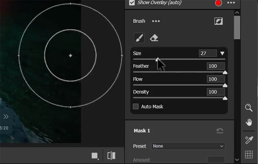Click the panel scroll down arrow
Image resolution: width=258 pixels, height=164 pixels.
237,160
